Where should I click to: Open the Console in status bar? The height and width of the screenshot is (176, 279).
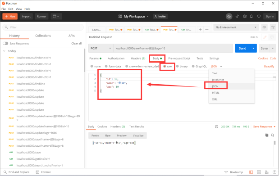(43, 172)
